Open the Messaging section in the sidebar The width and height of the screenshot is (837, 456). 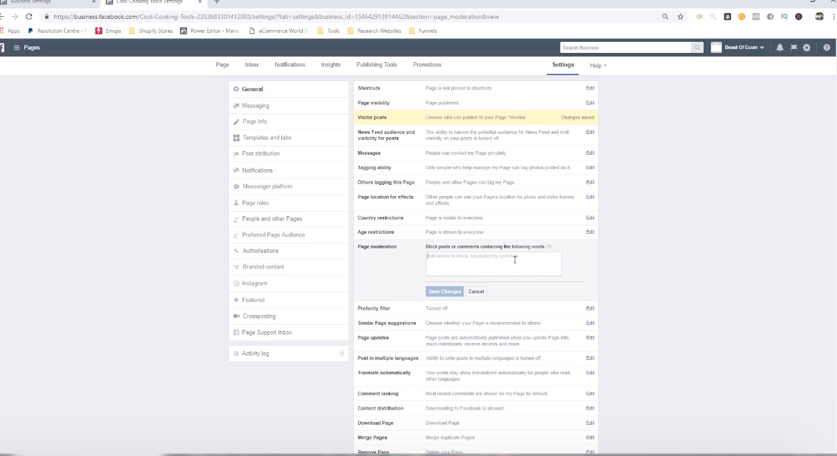(288, 106)
